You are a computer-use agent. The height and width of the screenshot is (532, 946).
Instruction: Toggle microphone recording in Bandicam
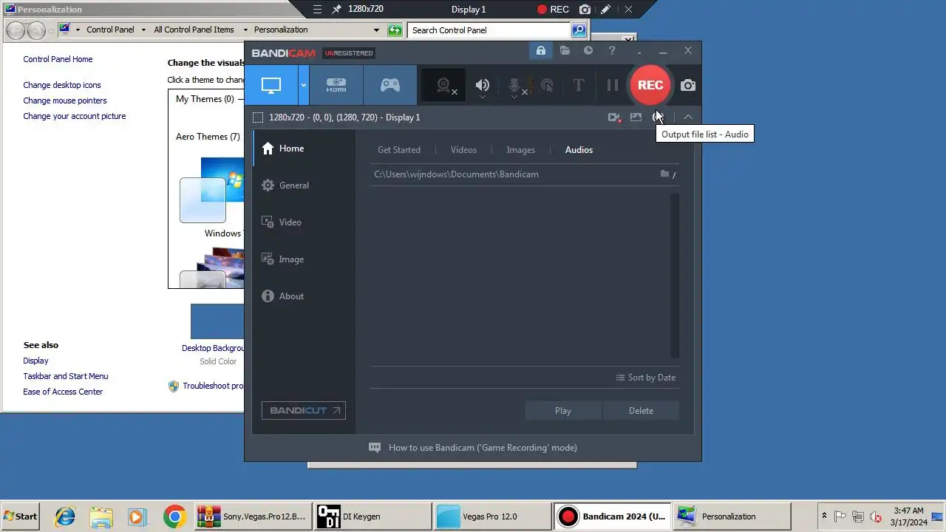pos(515,86)
